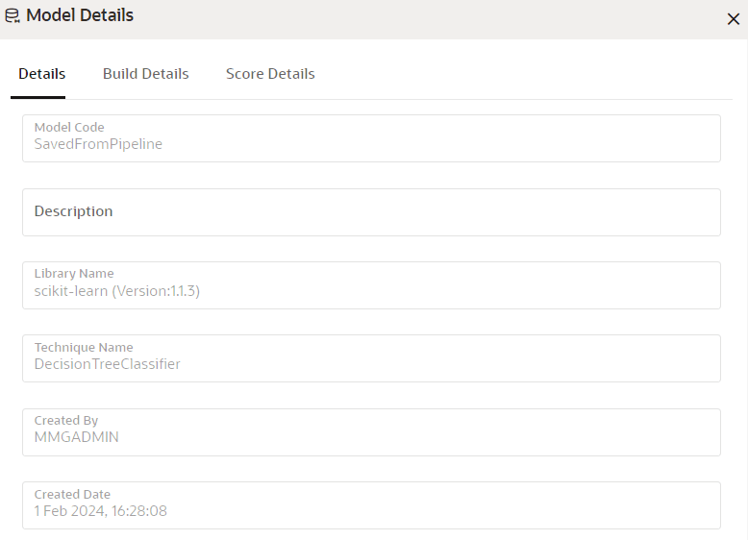The image size is (748, 540).
Task: Click the Created By field label
Action: 65,420
